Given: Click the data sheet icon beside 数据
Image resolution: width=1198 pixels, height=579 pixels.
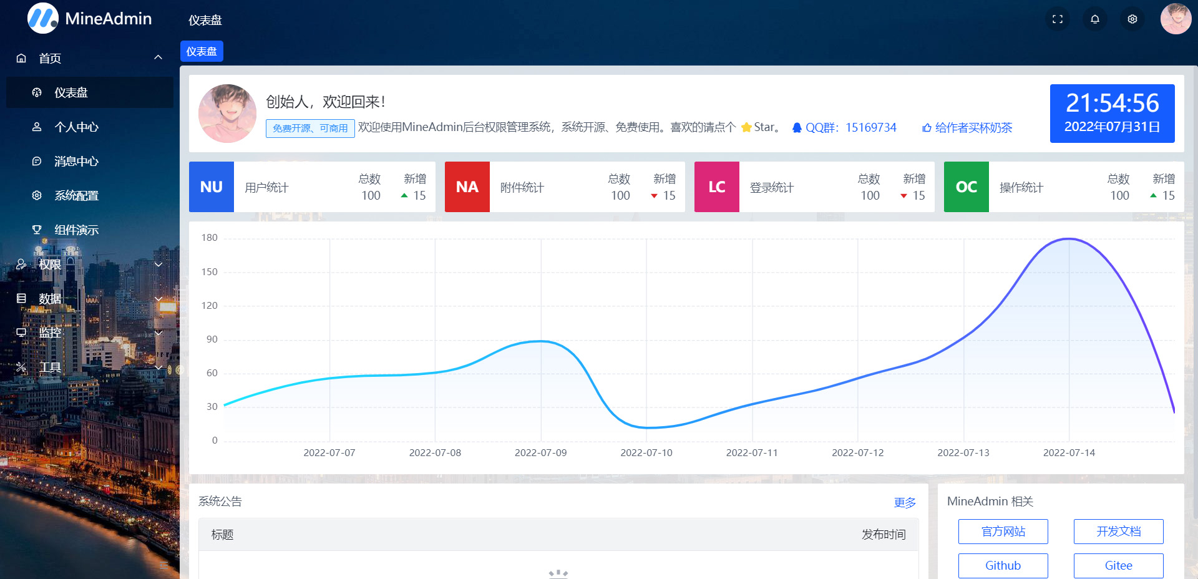Looking at the screenshot, I should pyautogui.click(x=21, y=298).
